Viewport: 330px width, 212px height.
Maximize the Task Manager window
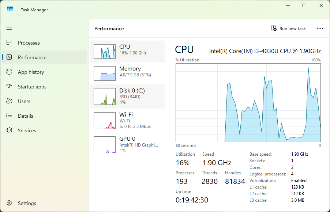coord(304,5)
